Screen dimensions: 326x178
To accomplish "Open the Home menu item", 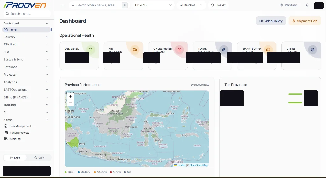I will coord(26,30).
